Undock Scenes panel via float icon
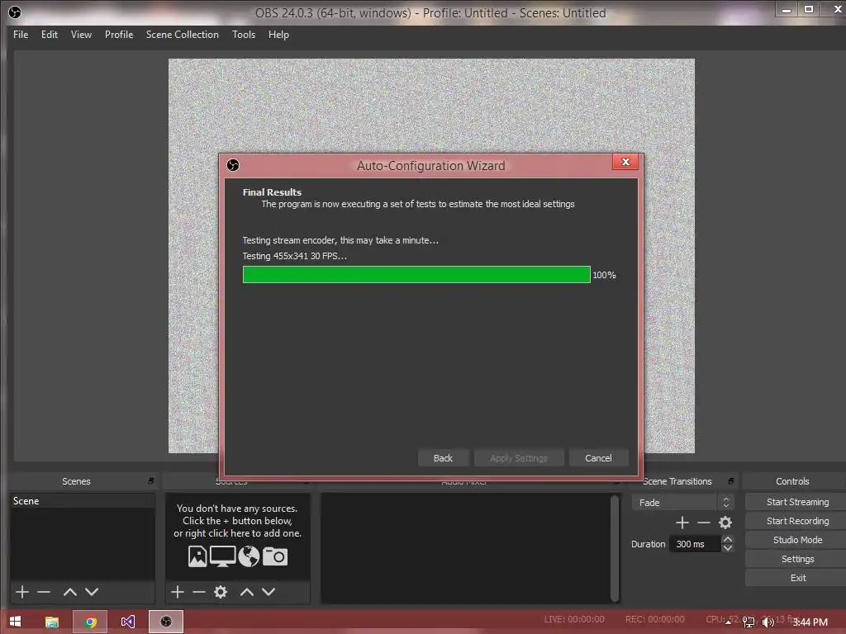846x634 pixels. coord(151,481)
